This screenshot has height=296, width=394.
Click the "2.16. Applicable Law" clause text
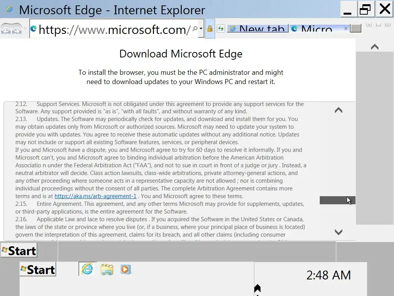(x=160, y=227)
